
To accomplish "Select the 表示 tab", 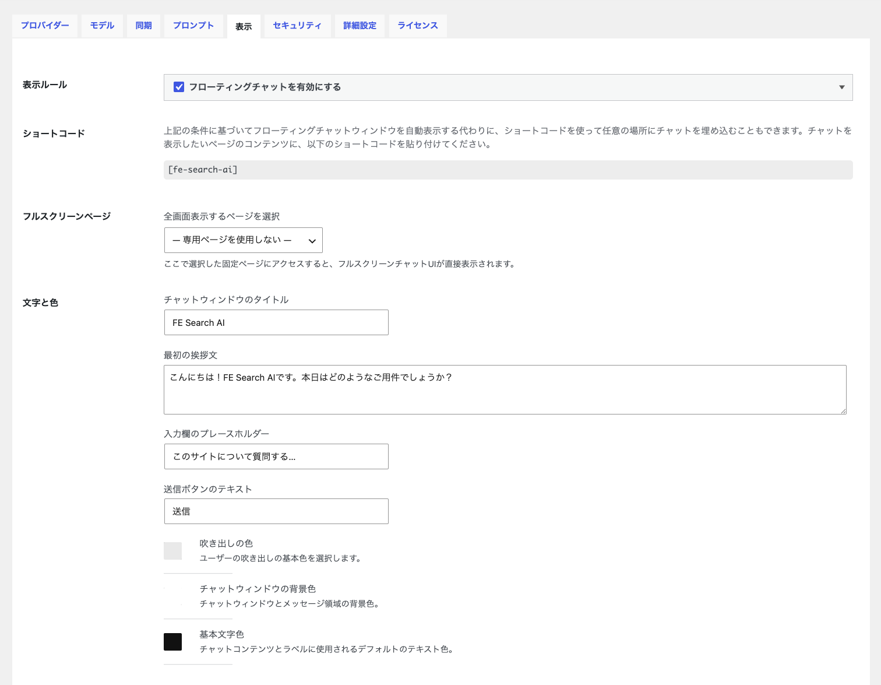I will tap(244, 26).
